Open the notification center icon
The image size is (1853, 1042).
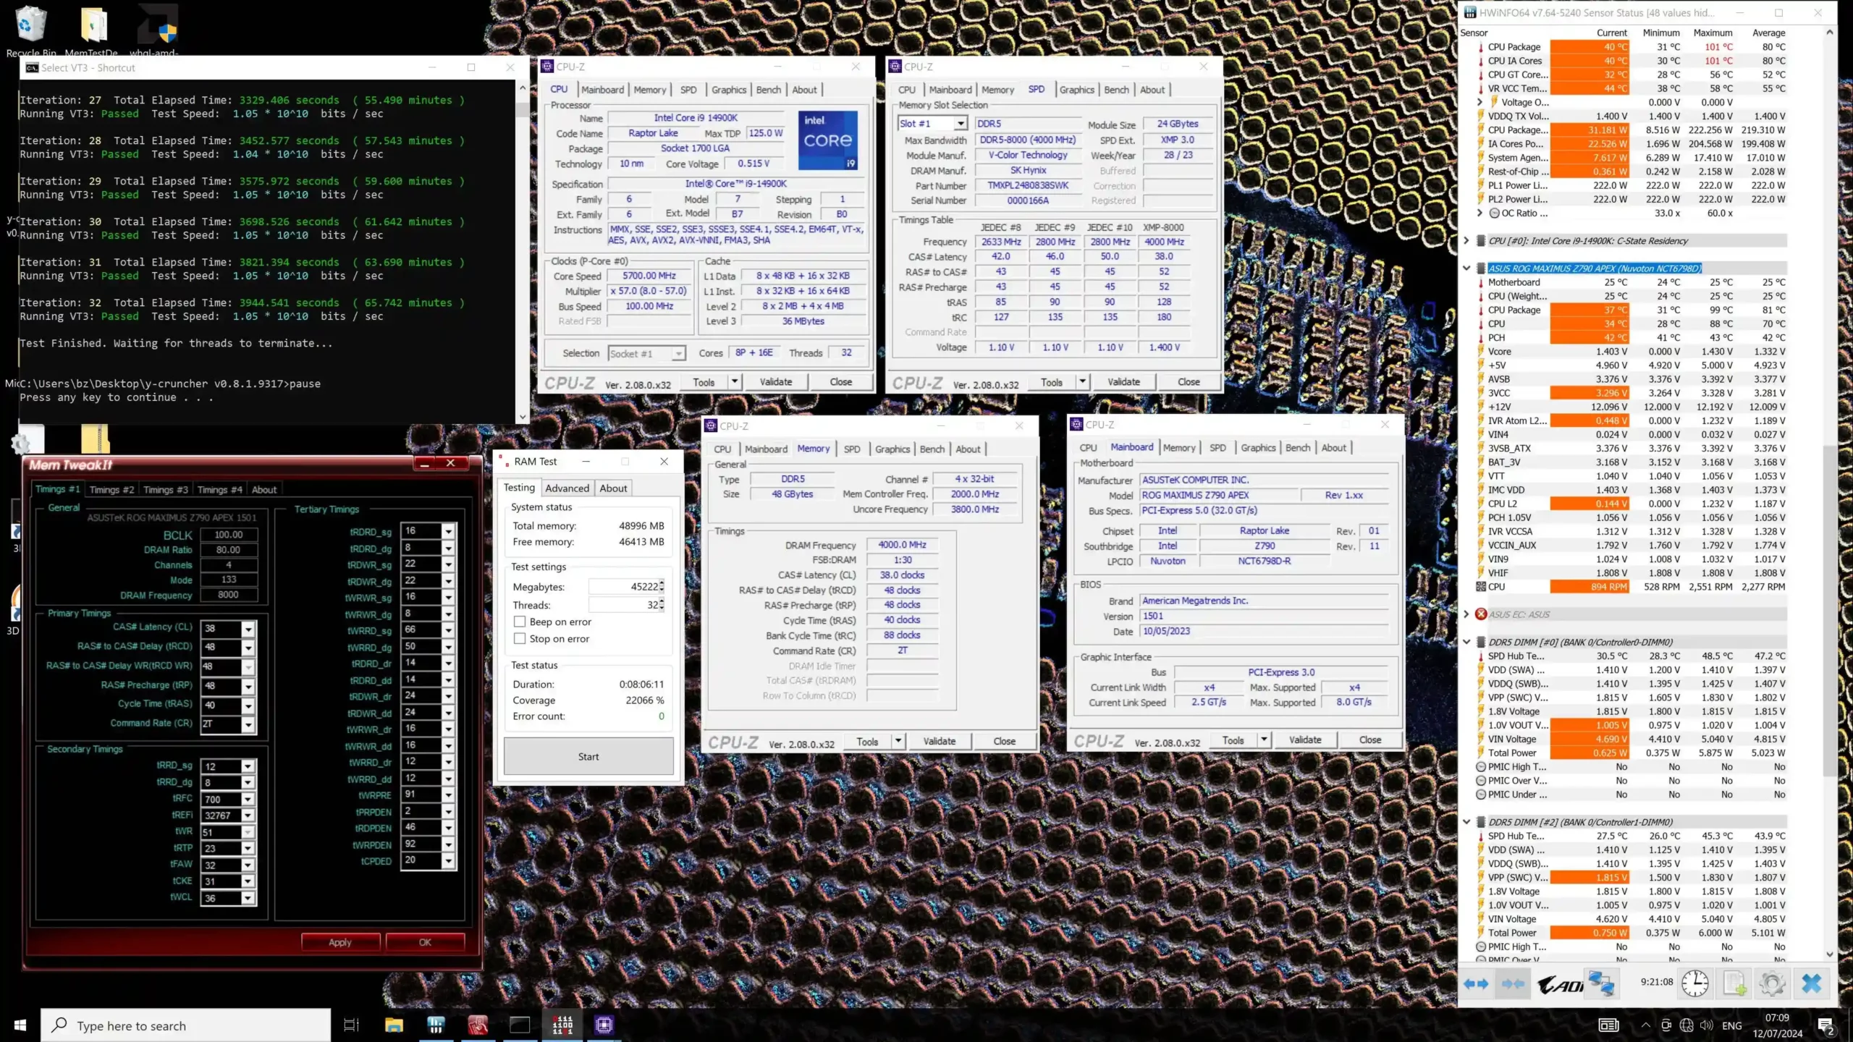coord(1825,1025)
